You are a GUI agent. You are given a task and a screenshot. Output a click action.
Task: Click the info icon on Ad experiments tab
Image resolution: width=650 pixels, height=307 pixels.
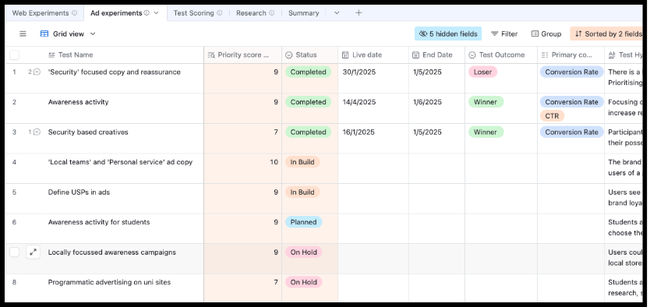147,12
